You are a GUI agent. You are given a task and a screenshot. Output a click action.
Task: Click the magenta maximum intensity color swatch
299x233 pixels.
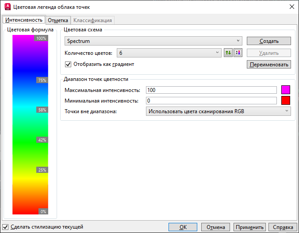click(x=286, y=90)
